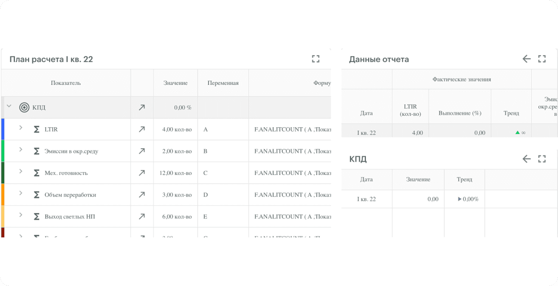This screenshot has width=558, height=286.
Task: Click the trend arrow in LTIR row
Action: pos(142,130)
